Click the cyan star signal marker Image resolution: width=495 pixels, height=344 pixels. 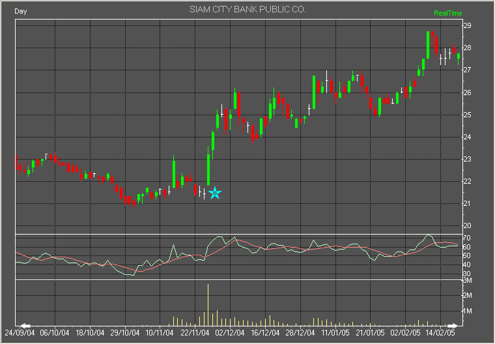(x=215, y=193)
